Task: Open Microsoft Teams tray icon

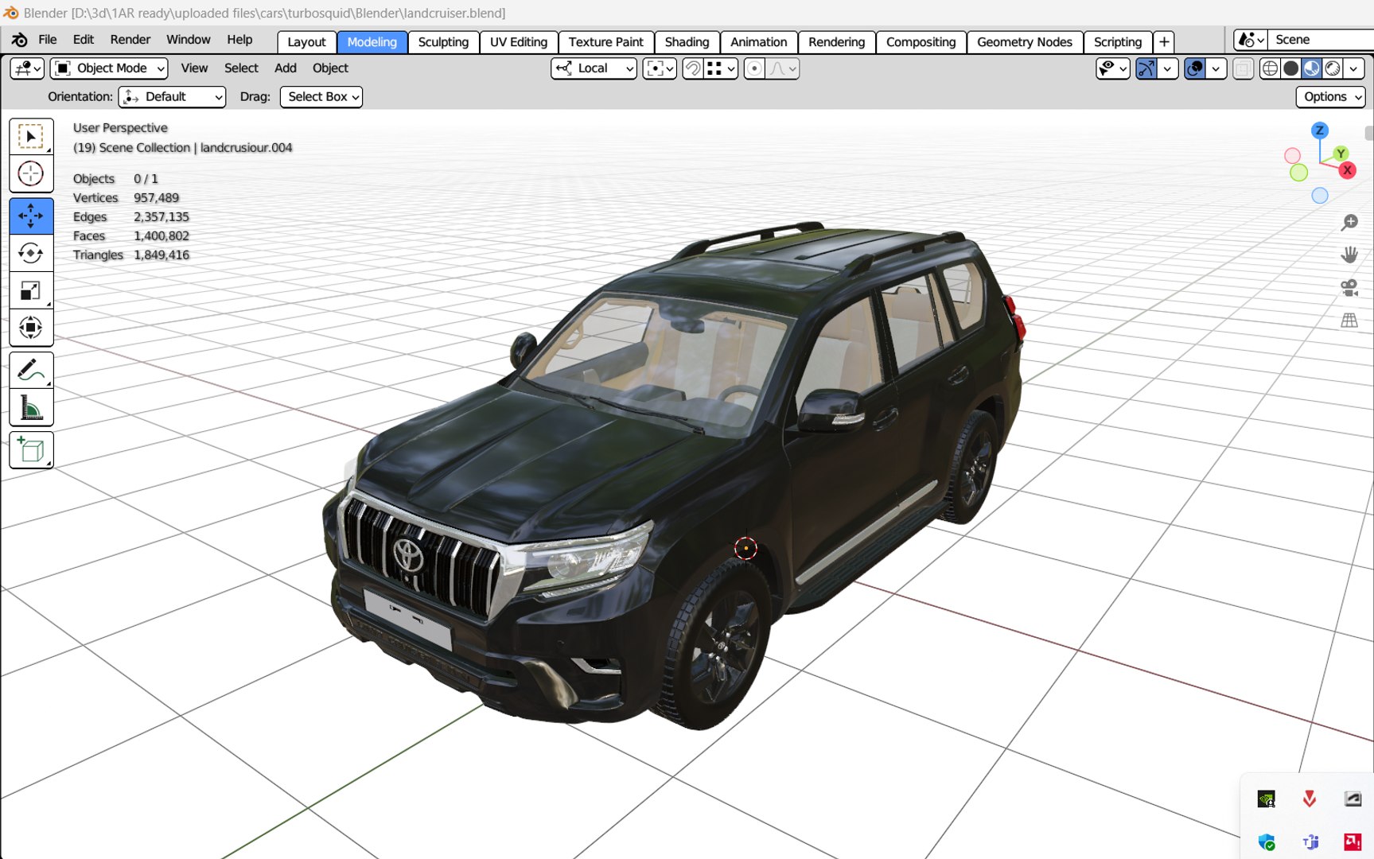Action: 1310,842
